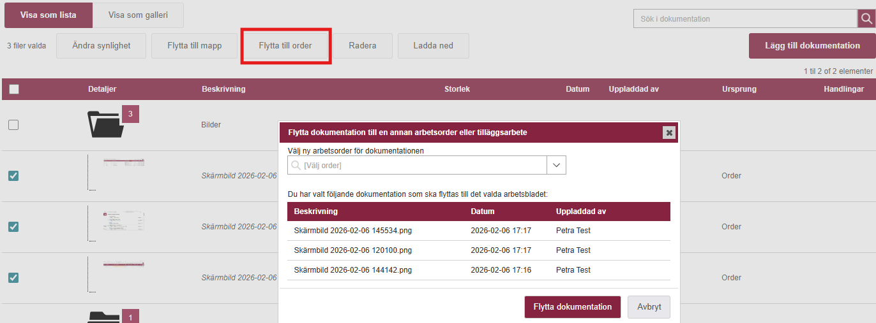This screenshot has height=323, width=876.
Task: Uncheck the third selected screenshot checkbox
Action: [x=13, y=278]
